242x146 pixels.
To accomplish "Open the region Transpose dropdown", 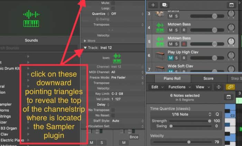I will 128,25.
